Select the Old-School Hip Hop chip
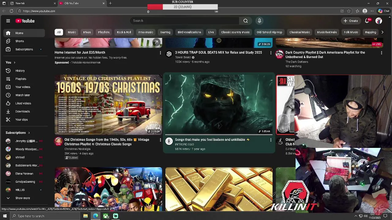 269,32
